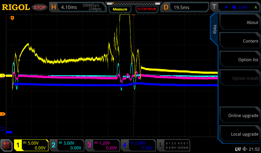
Task: Click the STOP status badge
Action: click(40, 7)
